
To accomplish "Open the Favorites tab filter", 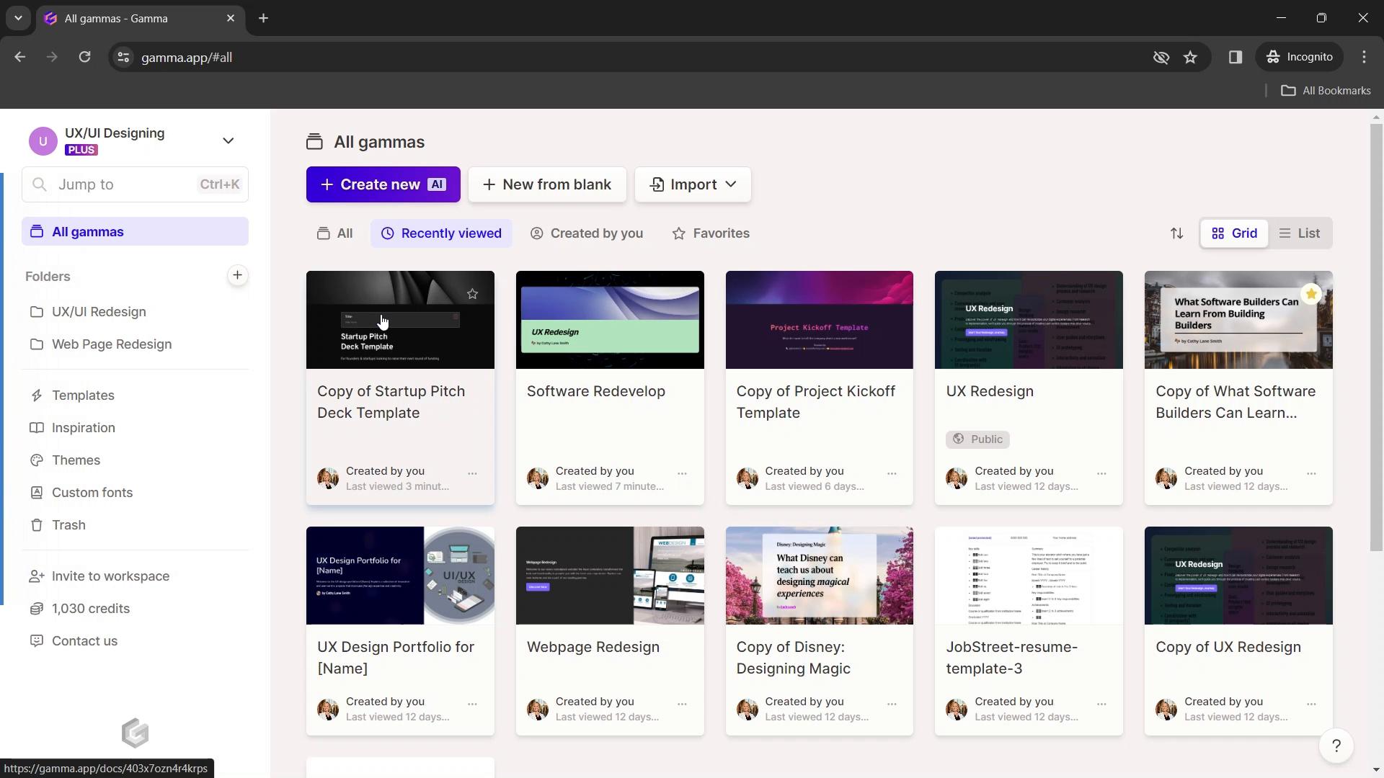I will pos(711,233).
